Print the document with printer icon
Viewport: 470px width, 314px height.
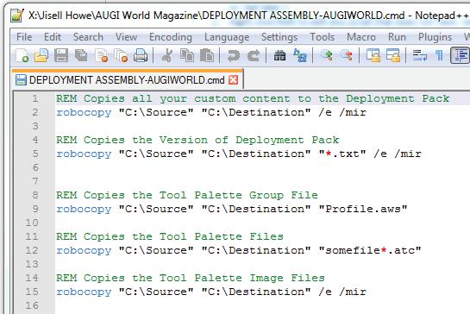[x=141, y=55]
